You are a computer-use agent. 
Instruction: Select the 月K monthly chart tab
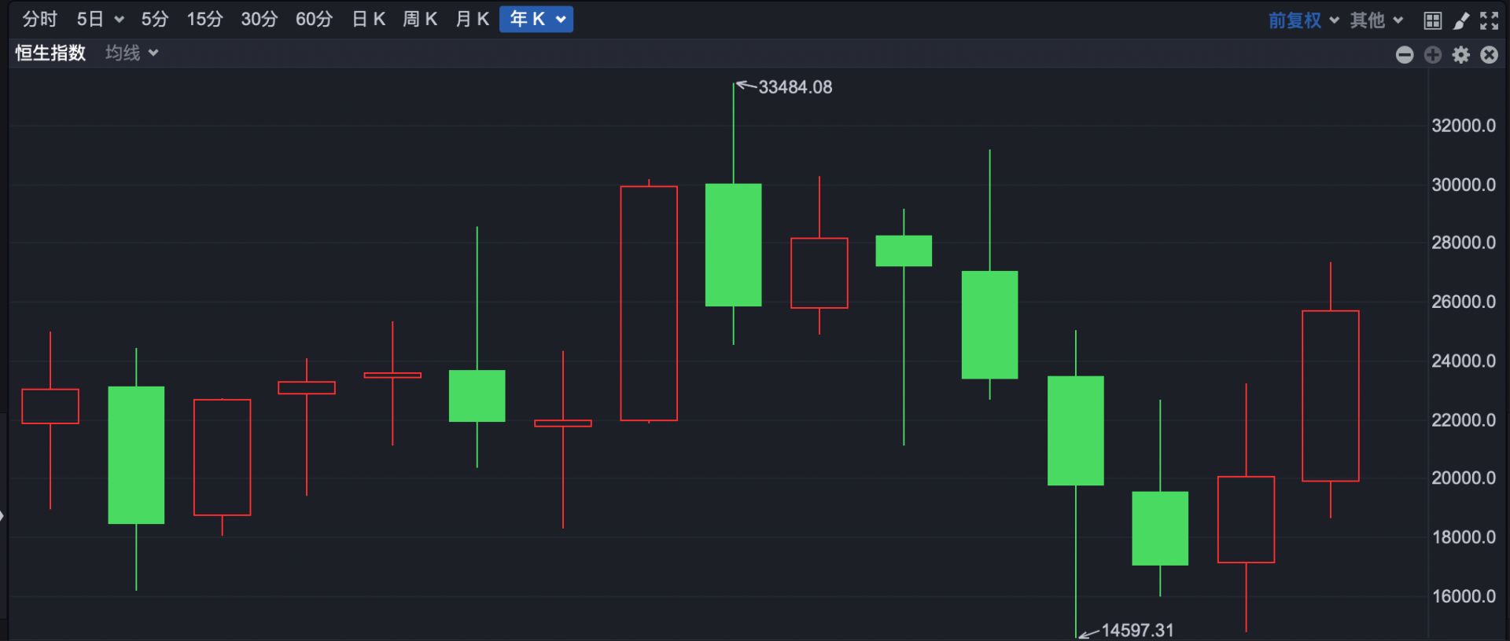(472, 20)
